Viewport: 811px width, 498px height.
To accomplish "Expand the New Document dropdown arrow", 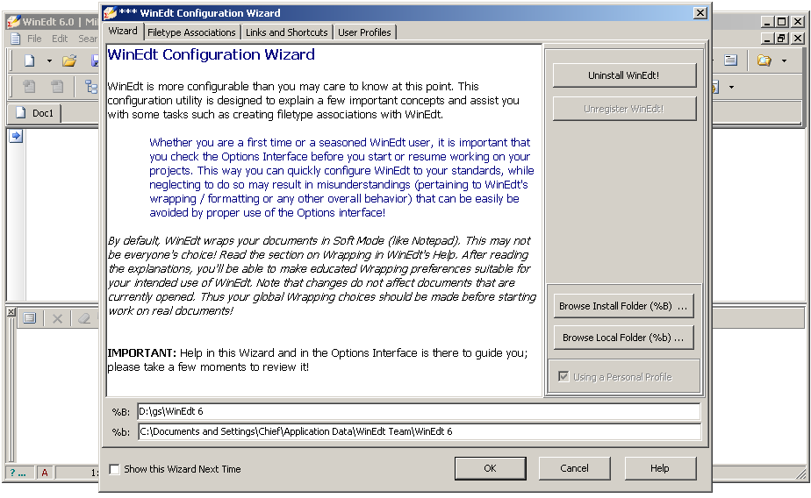I will pyautogui.click(x=49, y=61).
